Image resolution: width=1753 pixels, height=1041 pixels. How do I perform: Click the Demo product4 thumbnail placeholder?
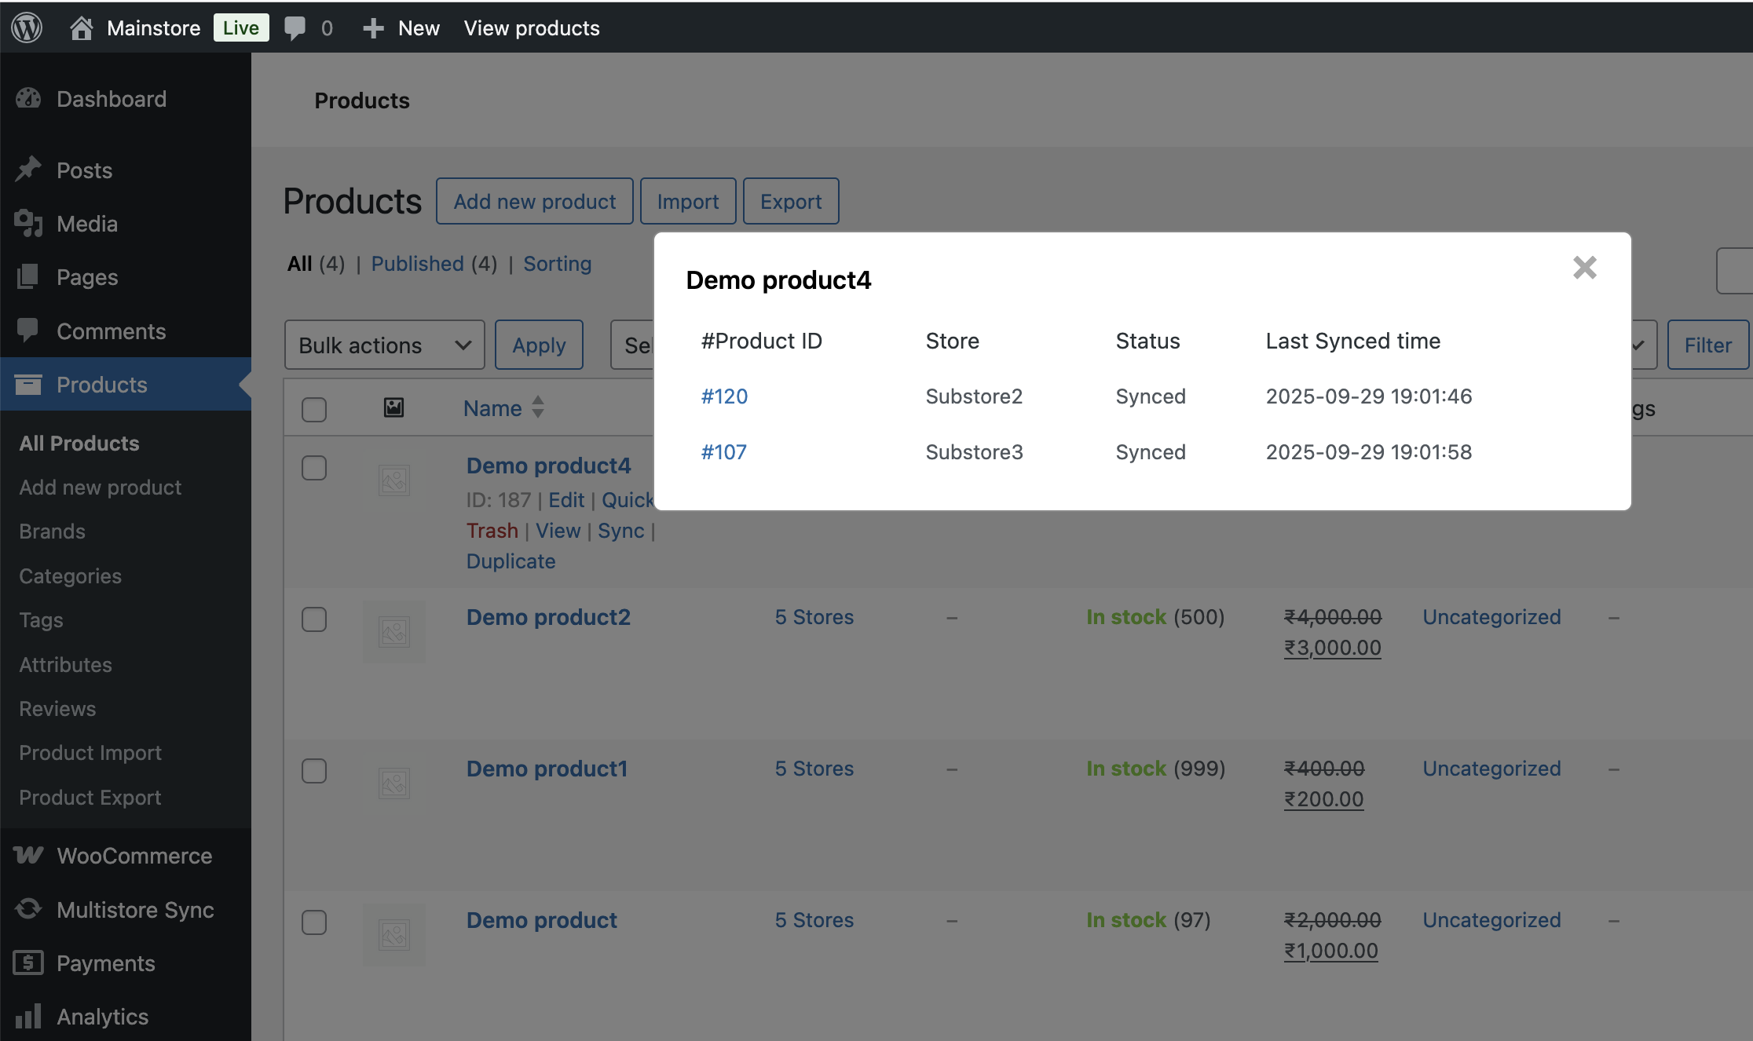394,480
